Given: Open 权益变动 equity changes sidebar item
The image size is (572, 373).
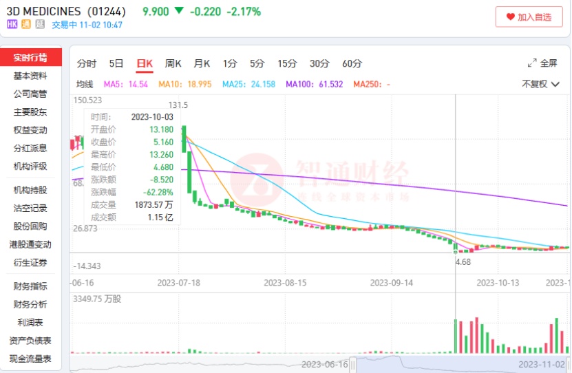Looking at the screenshot, I should (x=31, y=130).
